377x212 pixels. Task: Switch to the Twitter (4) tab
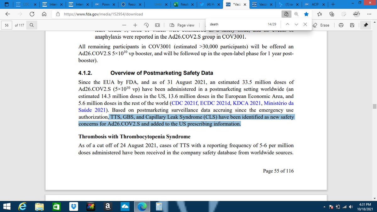pos(210,4)
